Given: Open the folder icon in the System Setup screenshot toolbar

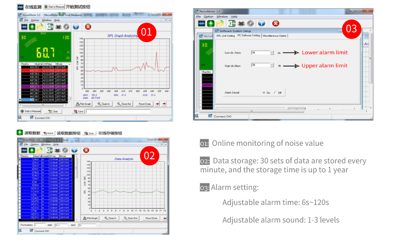Looking at the screenshot, I should tap(220, 24).
